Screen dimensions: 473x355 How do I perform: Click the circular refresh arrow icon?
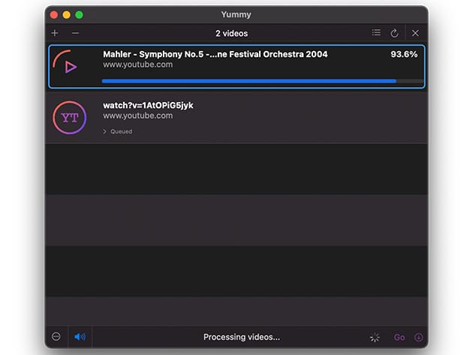(395, 33)
